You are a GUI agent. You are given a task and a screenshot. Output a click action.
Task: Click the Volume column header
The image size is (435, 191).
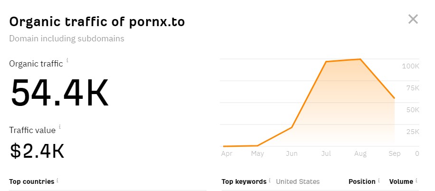click(401, 181)
